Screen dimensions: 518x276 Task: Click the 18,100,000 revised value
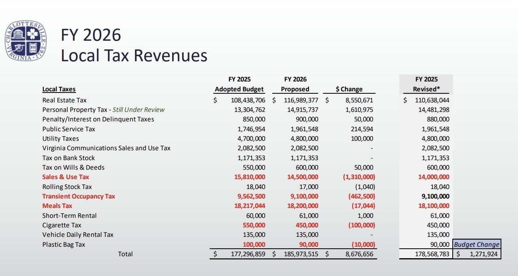coord(434,206)
